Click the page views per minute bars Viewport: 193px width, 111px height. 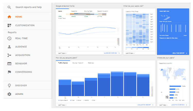pyautogui.click(x=173, y=28)
